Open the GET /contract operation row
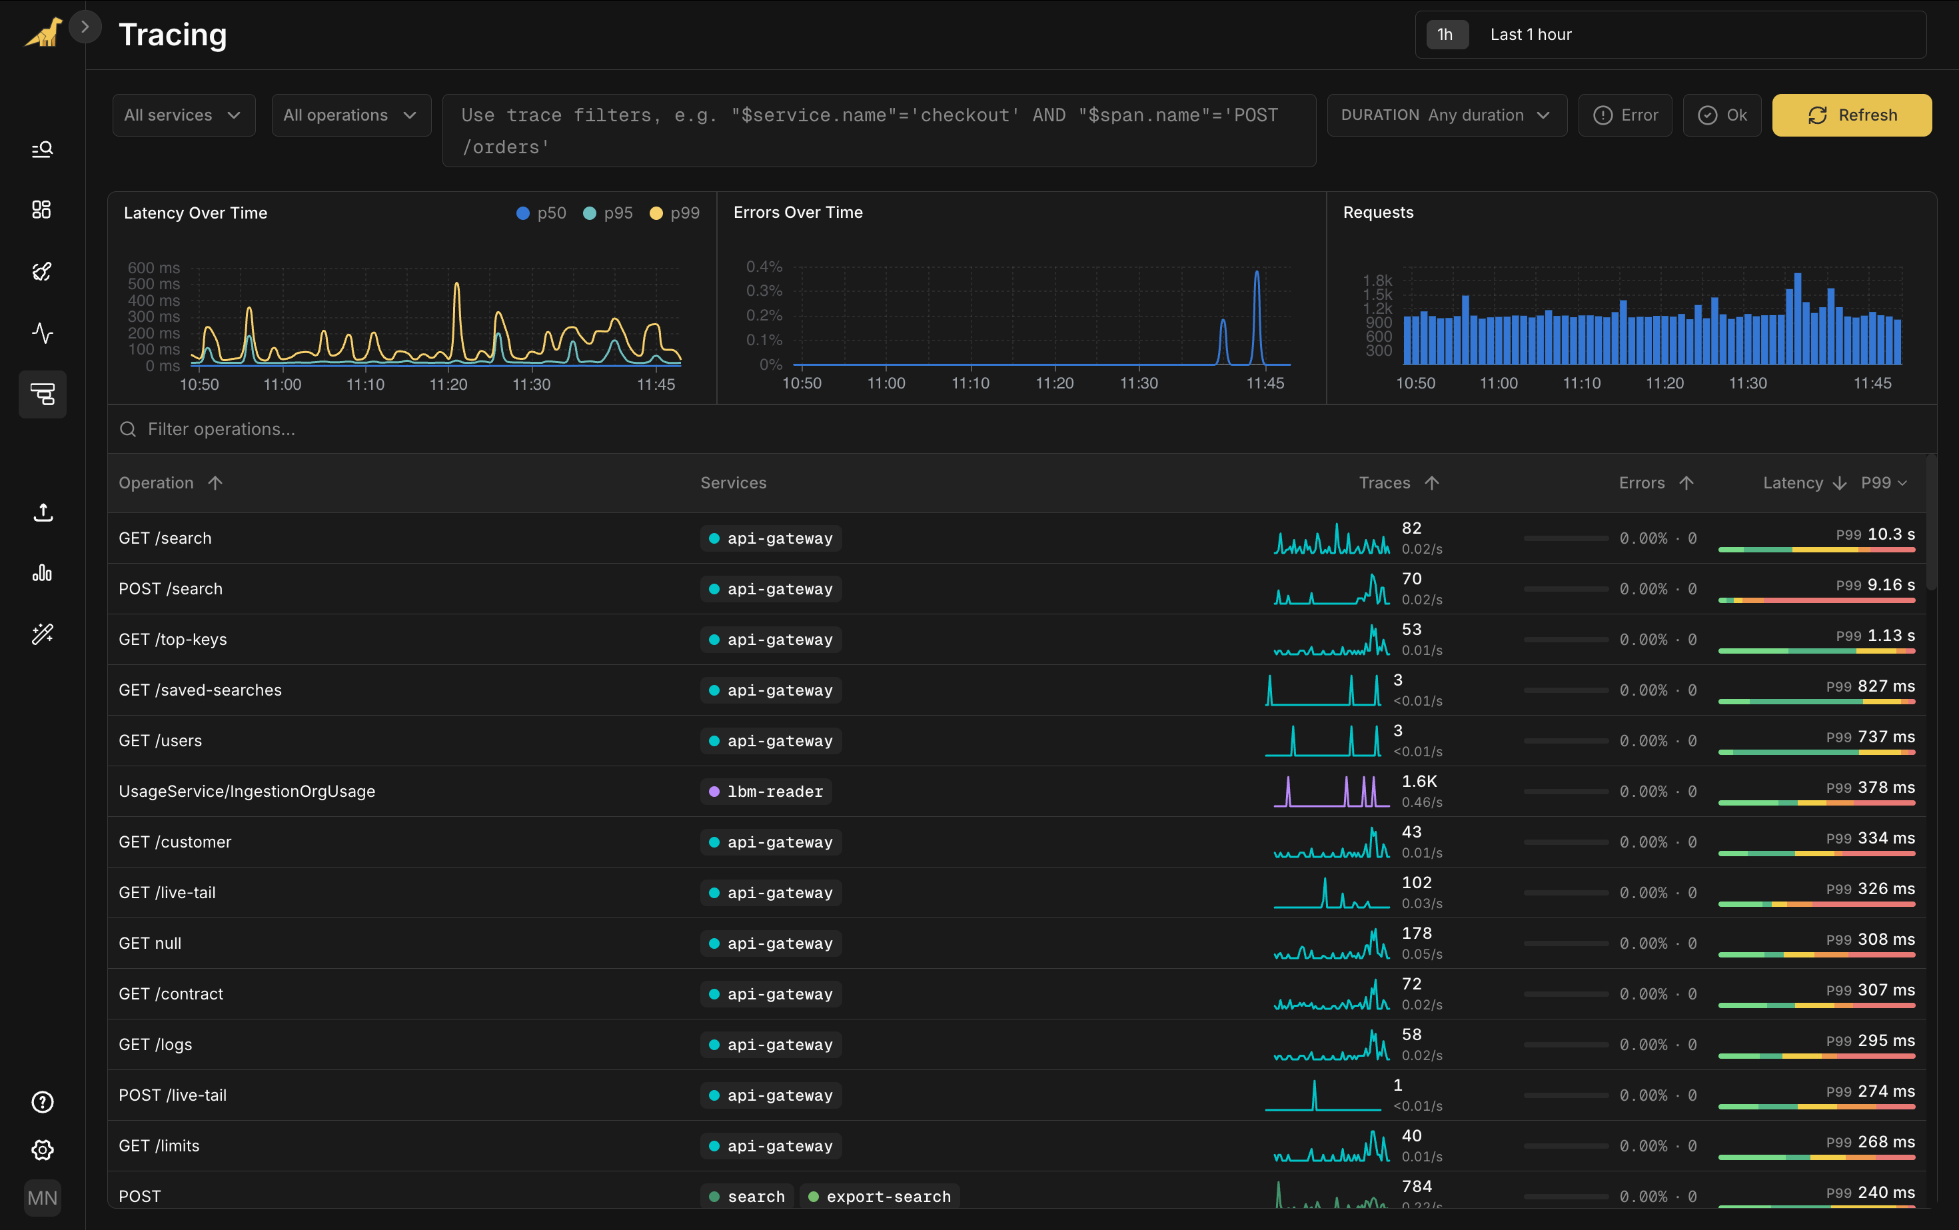The image size is (1959, 1230). (1017, 993)
